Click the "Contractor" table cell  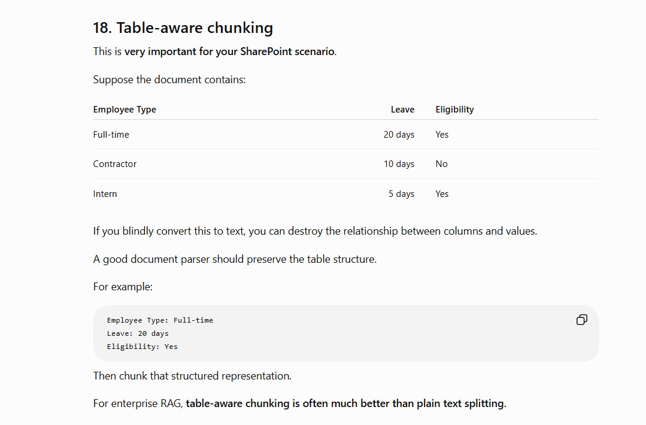[114, 164]
